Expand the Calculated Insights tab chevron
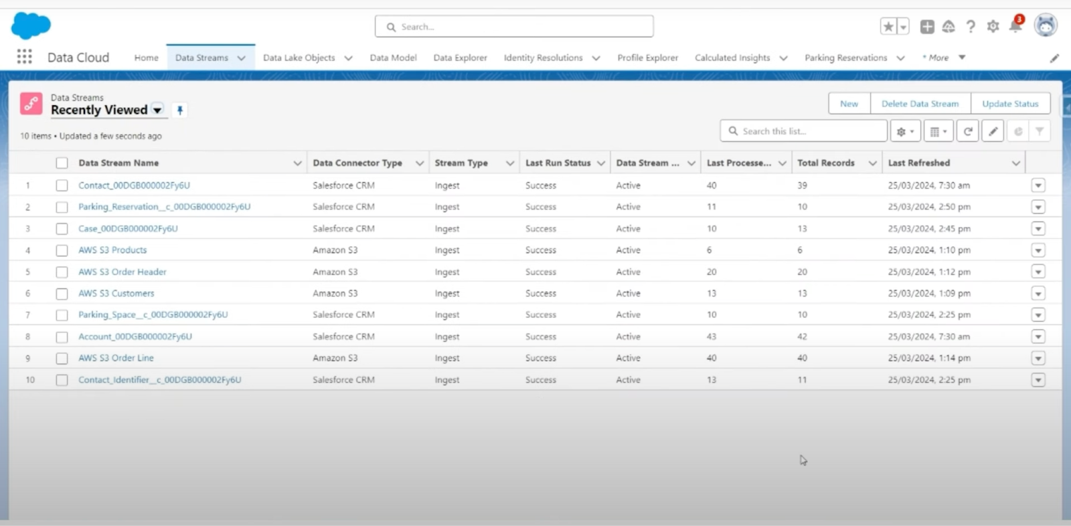Image resolution: width=1071 pixels, height=526 pixels. 783,58
